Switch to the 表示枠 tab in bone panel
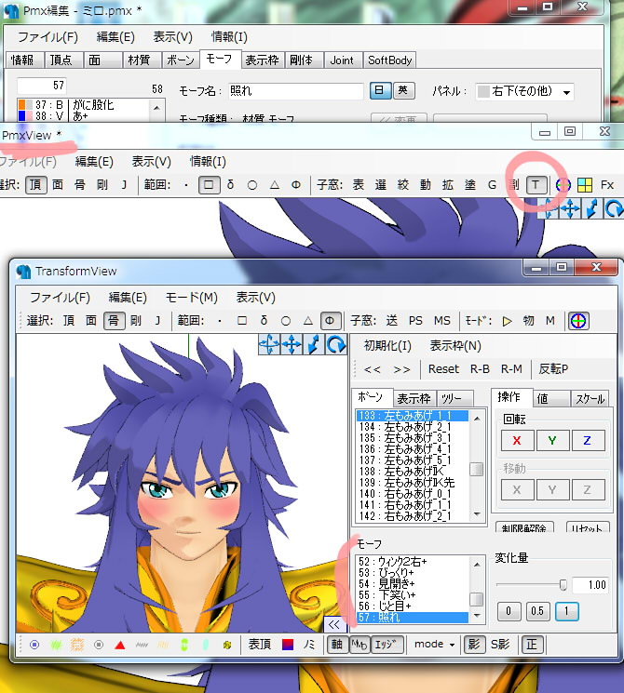Viewport: 624px width, 693px height. [414, 399]
